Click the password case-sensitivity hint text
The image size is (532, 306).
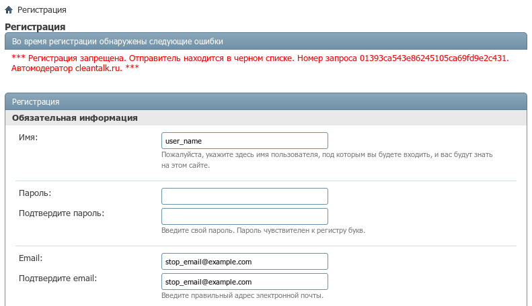click(x=263, y=230)
